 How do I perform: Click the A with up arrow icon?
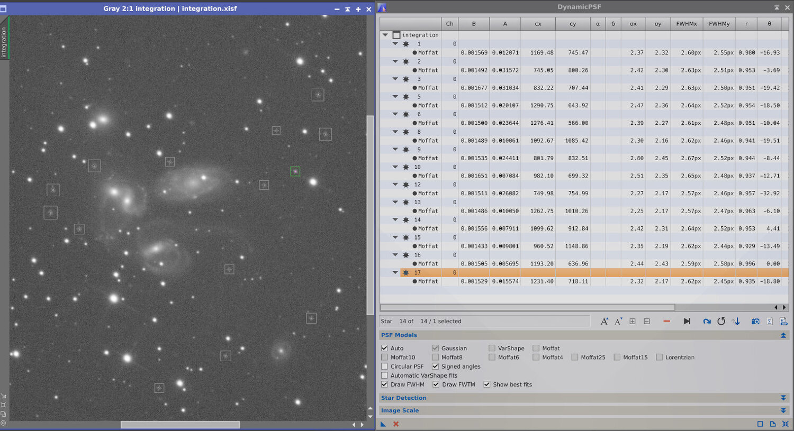604,322
